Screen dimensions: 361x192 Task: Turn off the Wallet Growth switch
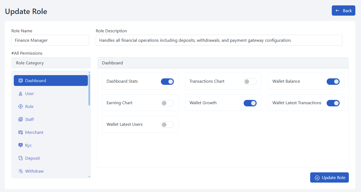(x=250, y=103)
